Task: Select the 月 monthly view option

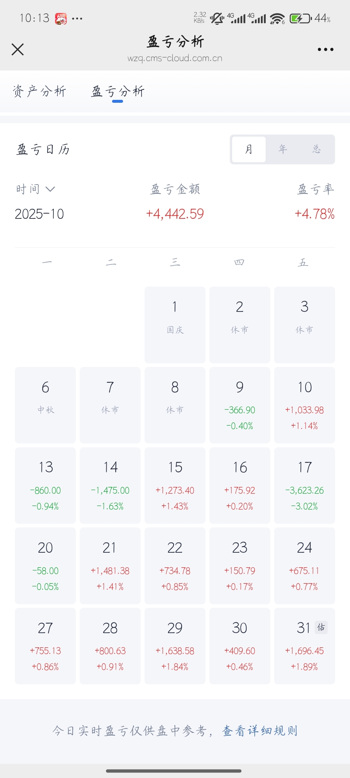Action: (x=249, y=149)
